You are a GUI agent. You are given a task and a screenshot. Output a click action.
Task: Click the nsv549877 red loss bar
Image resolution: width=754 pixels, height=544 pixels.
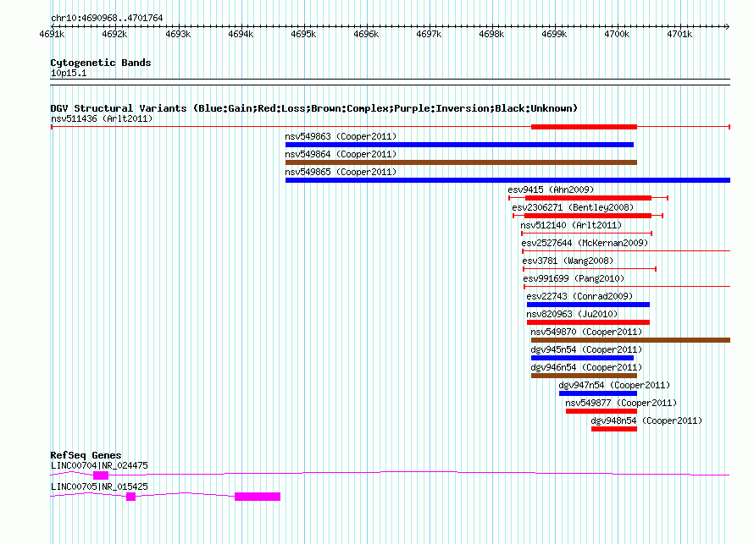602,411
